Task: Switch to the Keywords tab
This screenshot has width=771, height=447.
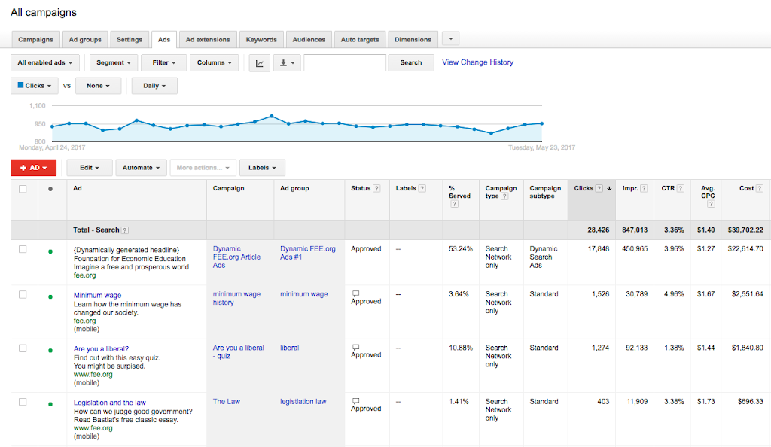Action: point(261,39)
